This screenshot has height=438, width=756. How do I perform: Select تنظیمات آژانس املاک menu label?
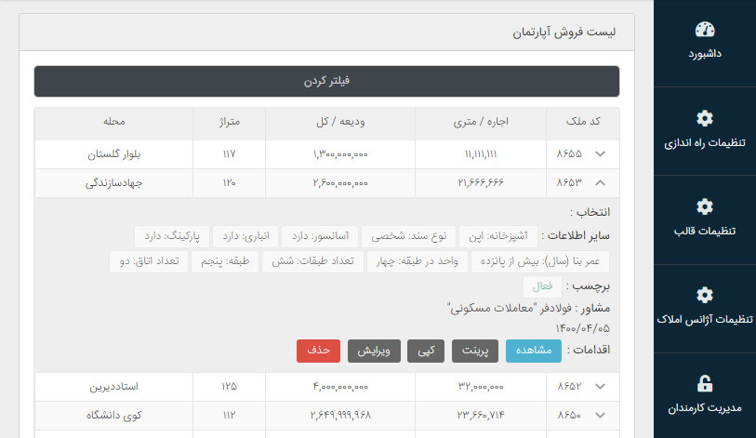[705, 319]
